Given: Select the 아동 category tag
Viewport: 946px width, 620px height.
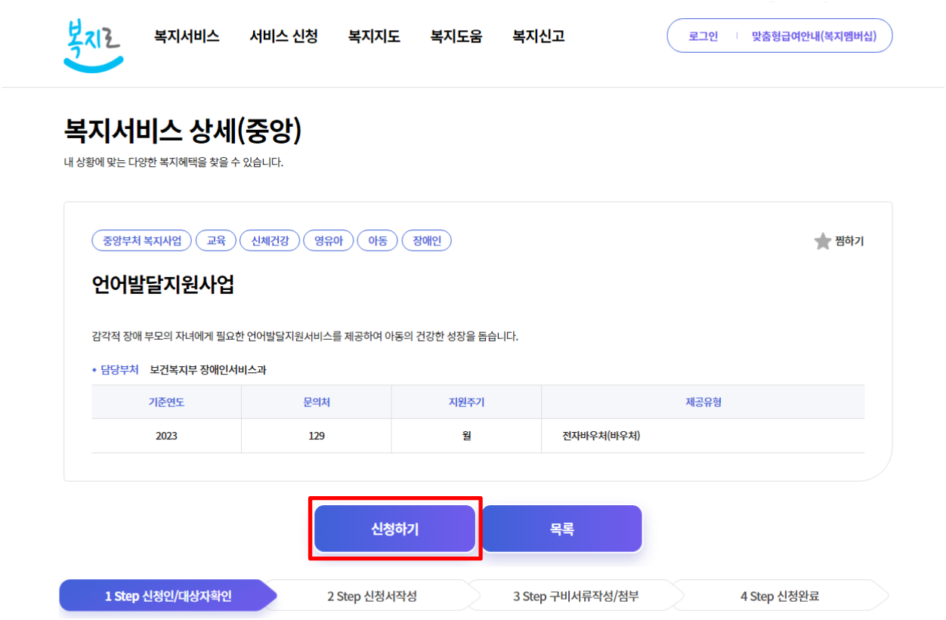Looking at the screenshot, I should click(x=377, y=240).
